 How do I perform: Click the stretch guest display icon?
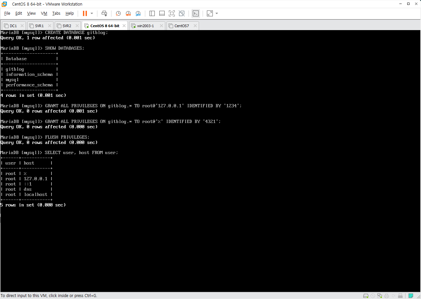[210, 13]
